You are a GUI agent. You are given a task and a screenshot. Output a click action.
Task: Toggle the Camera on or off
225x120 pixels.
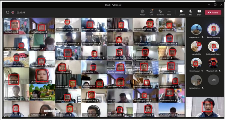tap(181, 12)
